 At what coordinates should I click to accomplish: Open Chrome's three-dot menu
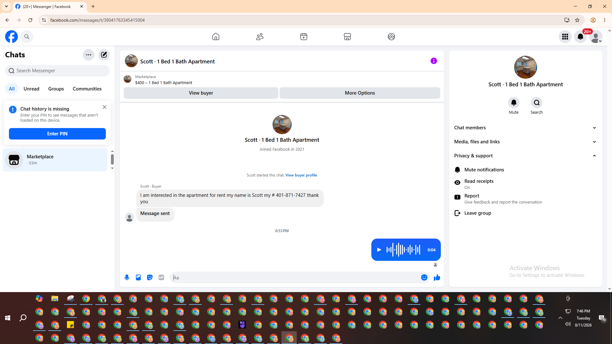coord(605,20)
